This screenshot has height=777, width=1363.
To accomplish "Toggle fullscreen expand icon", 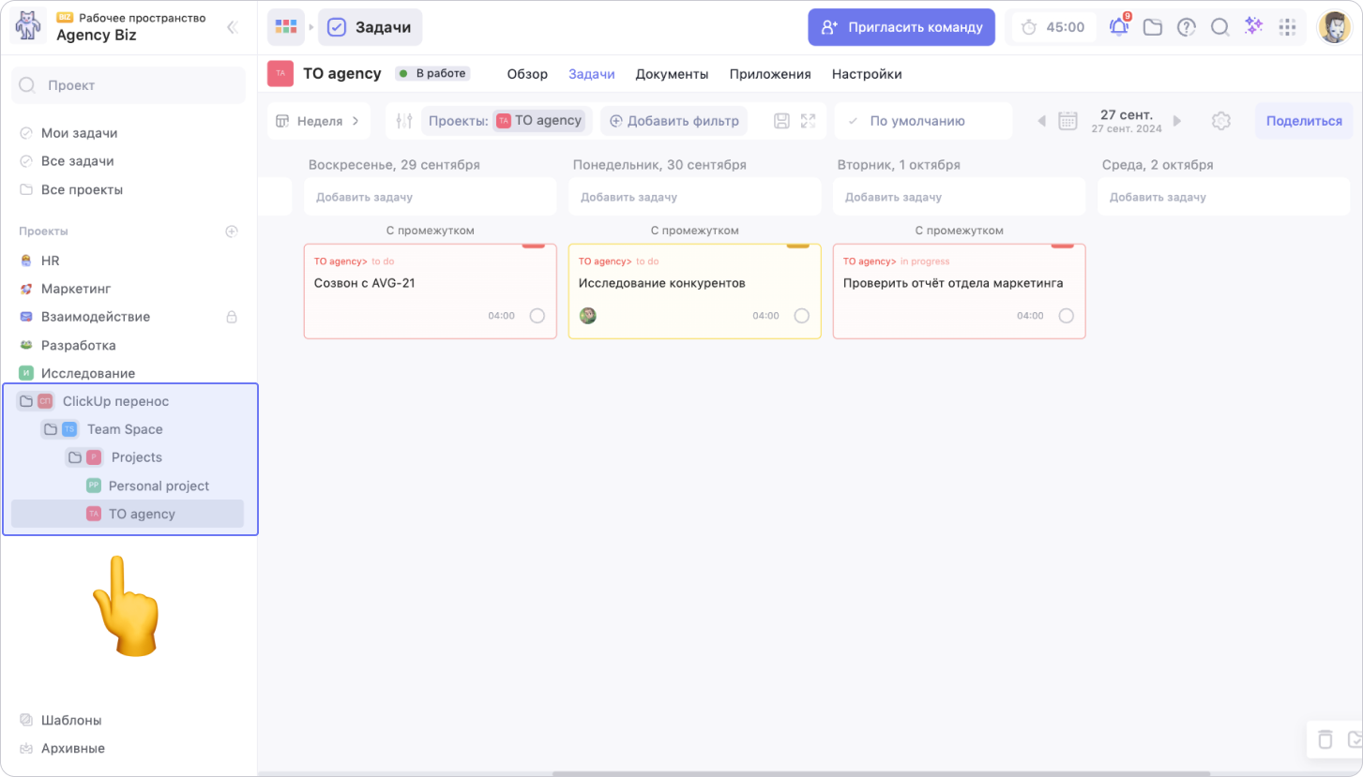I will [x=808, y=121].
